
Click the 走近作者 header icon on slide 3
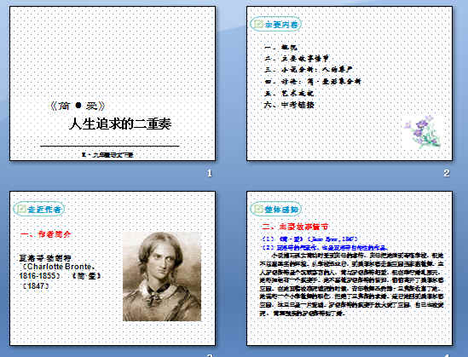pyautogui.click(x=21, y=209)
